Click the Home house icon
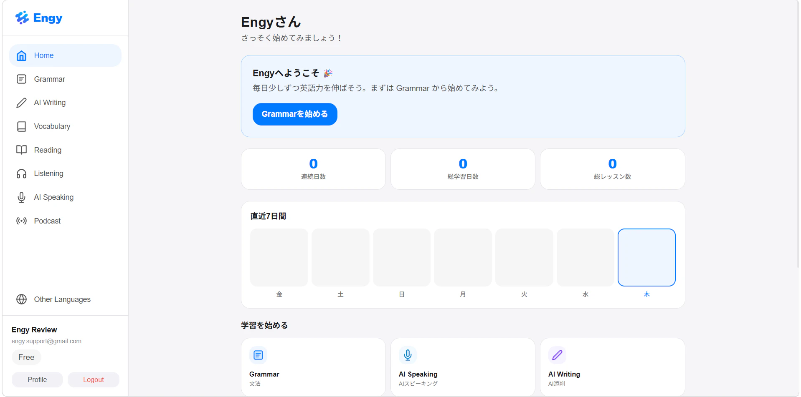The height and width of the screenshot is (397, 801). tap(21, 55)
